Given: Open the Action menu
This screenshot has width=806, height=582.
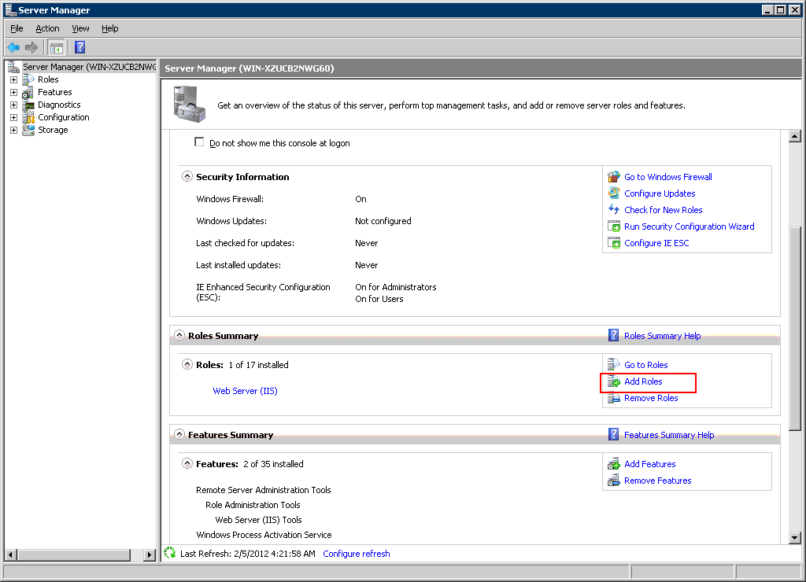Looking at the screenshot, I should click(47, 28).
